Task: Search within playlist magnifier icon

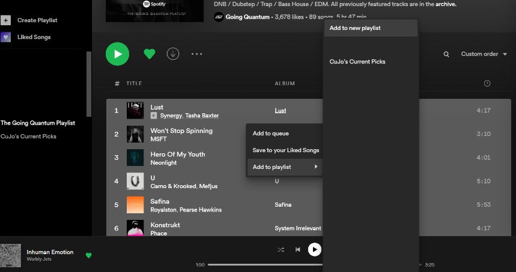Action: tap(446, 54)
